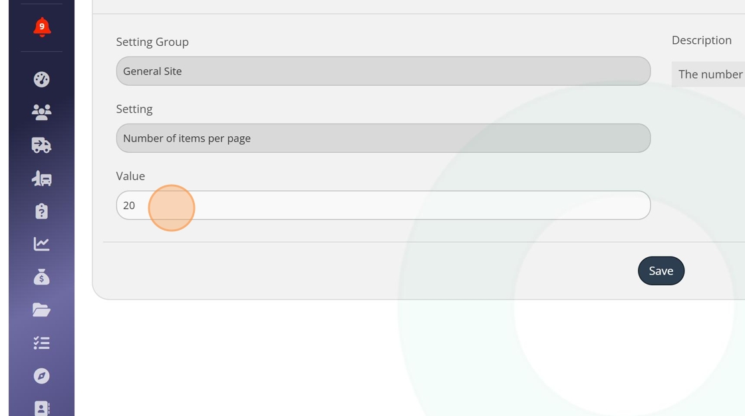Click the Setting Group field General Site
This screenshot has height=416, width=745.
click(x=383, y=71)
